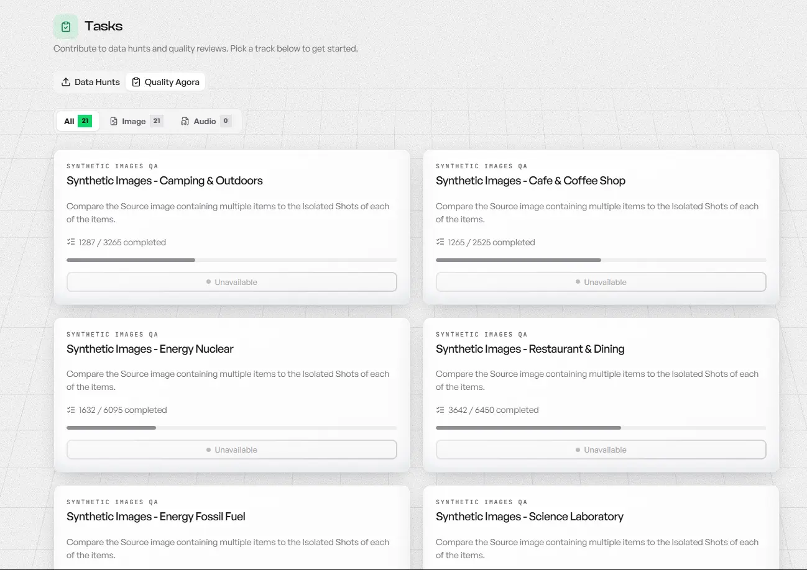This screenshot has height=570, width=807.
Task: Filter tasks by Image
Action: pyautogui.click(x=136, y=121)
